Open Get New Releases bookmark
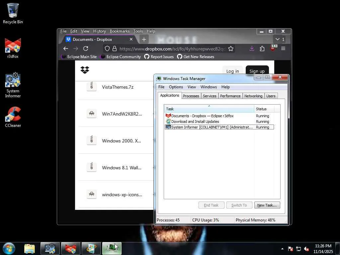The image size is (340, 255). pyautogui.click(x=196, y=56)
